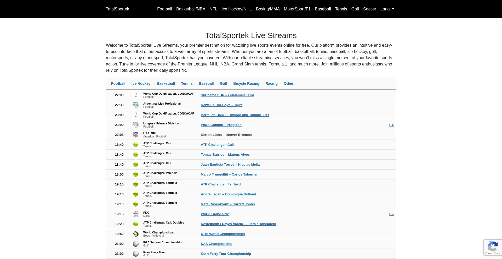Open MotorSport/F1 in the top navigation
Image resolution: width=502 pixels, height=259 pixels.
[297, 9]
